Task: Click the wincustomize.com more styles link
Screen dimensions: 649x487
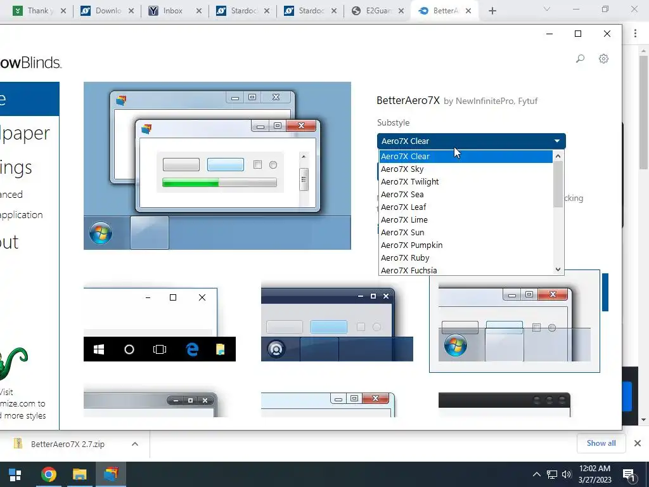Action: [x=23, y=404]
